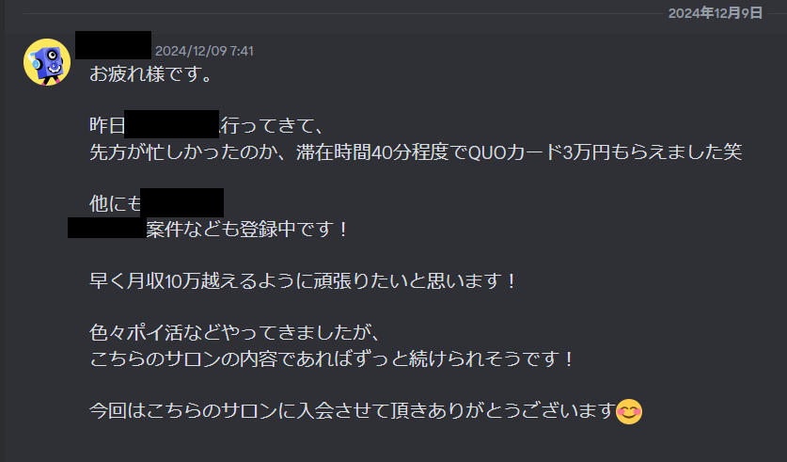Click the text 案件なども登録中です!

coord(248,229)
